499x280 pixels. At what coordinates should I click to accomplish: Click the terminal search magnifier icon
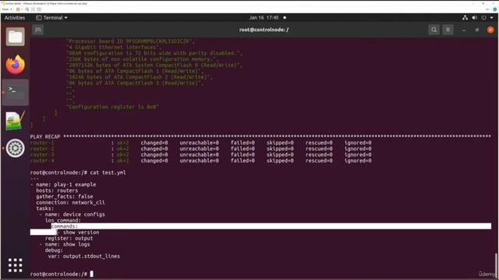click(434, 30)
